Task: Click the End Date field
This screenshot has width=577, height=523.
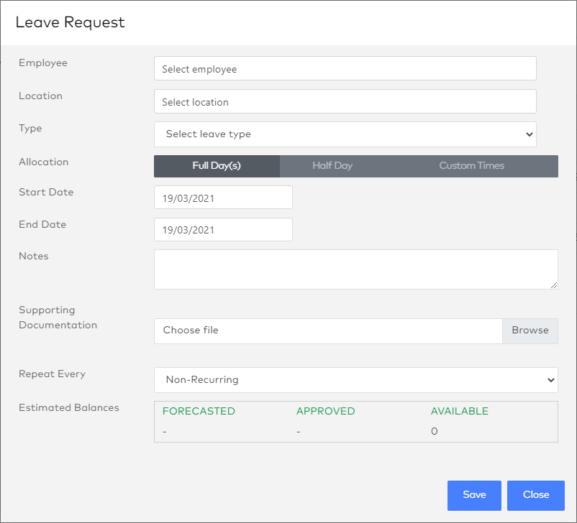Action: (x=223, y=229)
